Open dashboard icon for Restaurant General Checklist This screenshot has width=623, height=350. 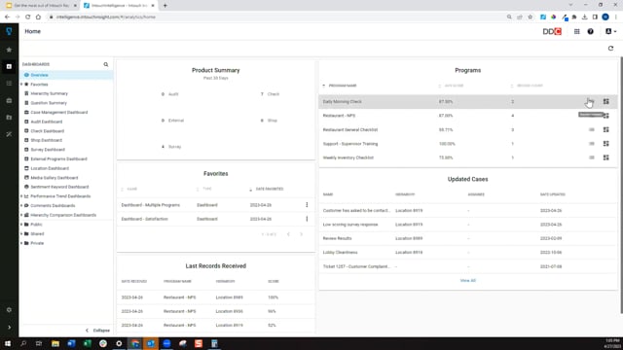pos(605,129)
